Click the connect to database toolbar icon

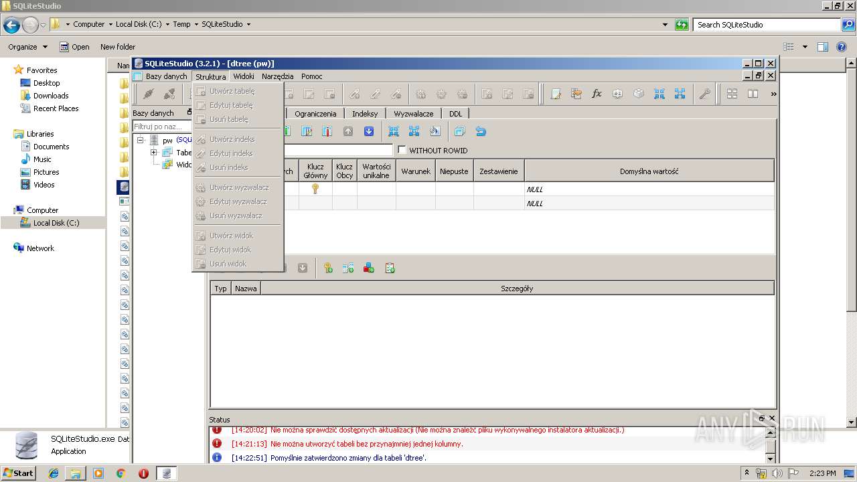pos(148,94)
